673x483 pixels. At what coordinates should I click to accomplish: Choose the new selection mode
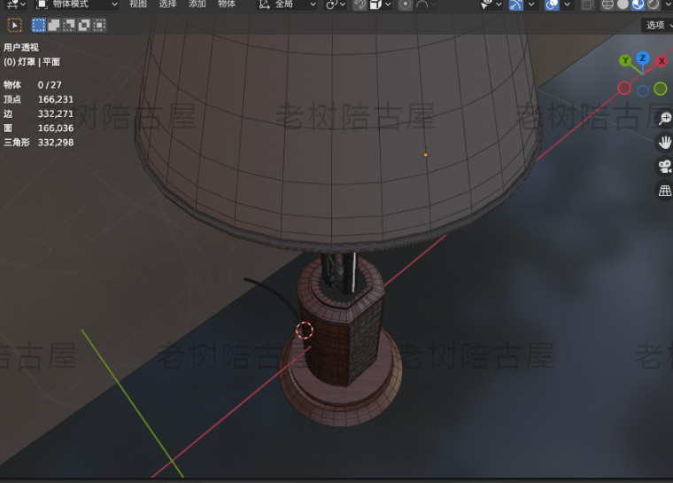pos(39,26)
